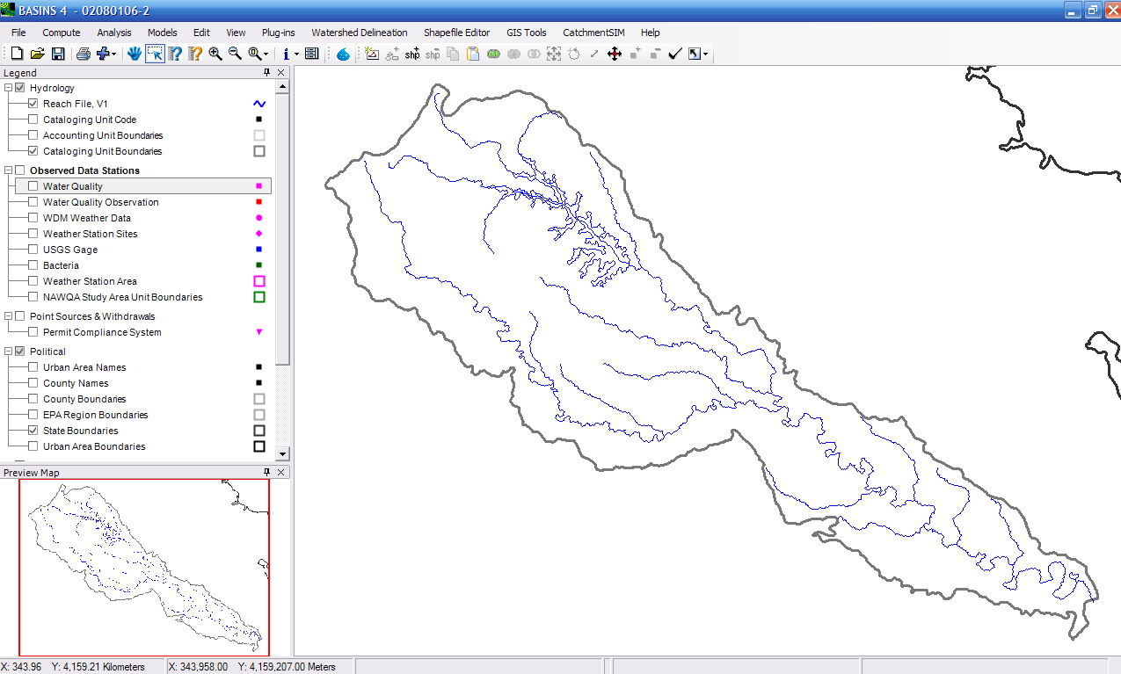Image resolution: width=1121 pixels, height=674 pixels.
Task: Uncheck the Reach File, V1 layer
Action: (x=33, y=104)
